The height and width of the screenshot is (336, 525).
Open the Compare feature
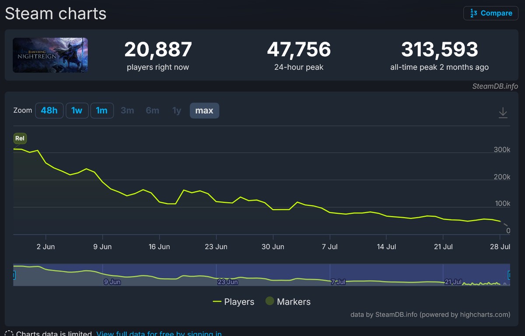[x=491, y=13]
